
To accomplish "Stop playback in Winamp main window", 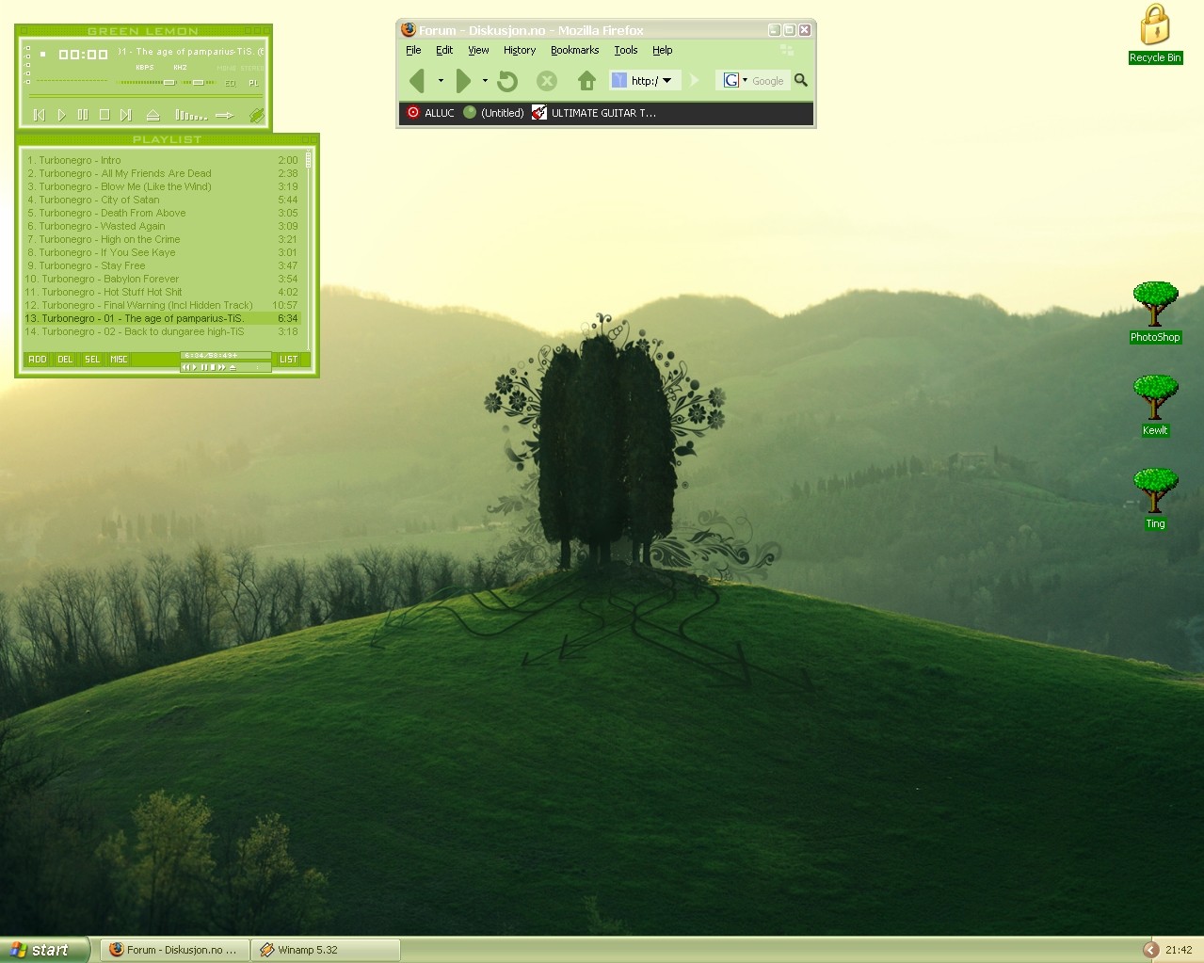I will click(x=104, y=115).
